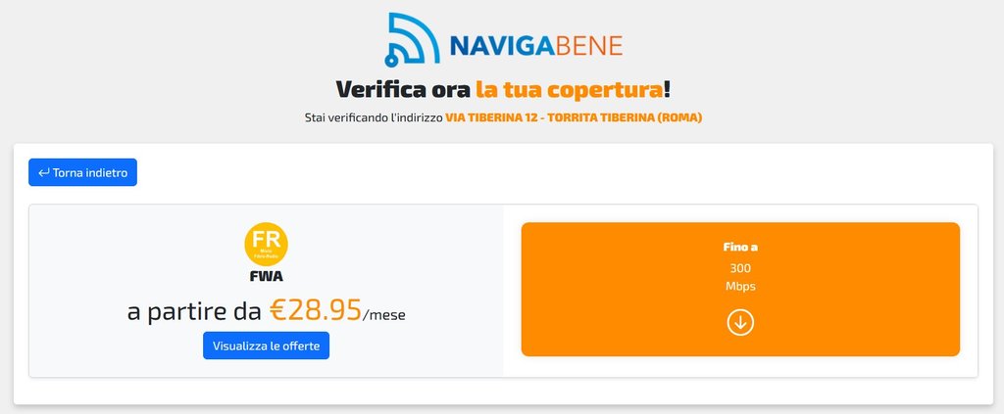Click 'Stai verificando l'indirizzo' caption text
1004x414 pixels.
point(374,118)
